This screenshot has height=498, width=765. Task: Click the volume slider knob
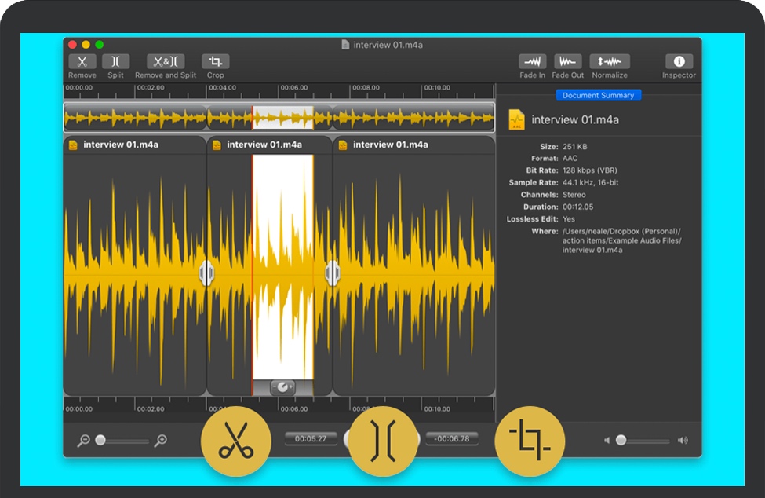(621, 441)
